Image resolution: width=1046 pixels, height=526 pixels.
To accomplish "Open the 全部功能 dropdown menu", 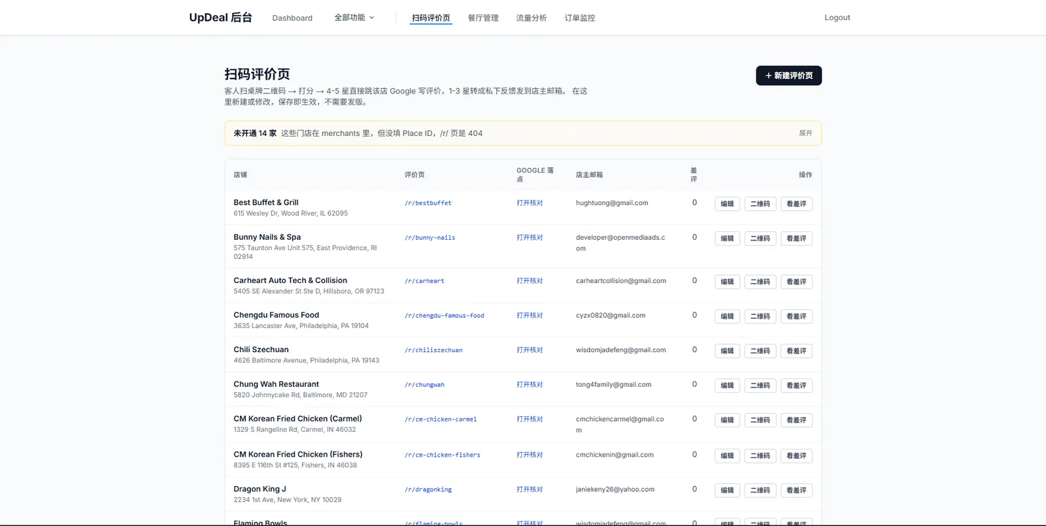I will (x=354, y=18).
